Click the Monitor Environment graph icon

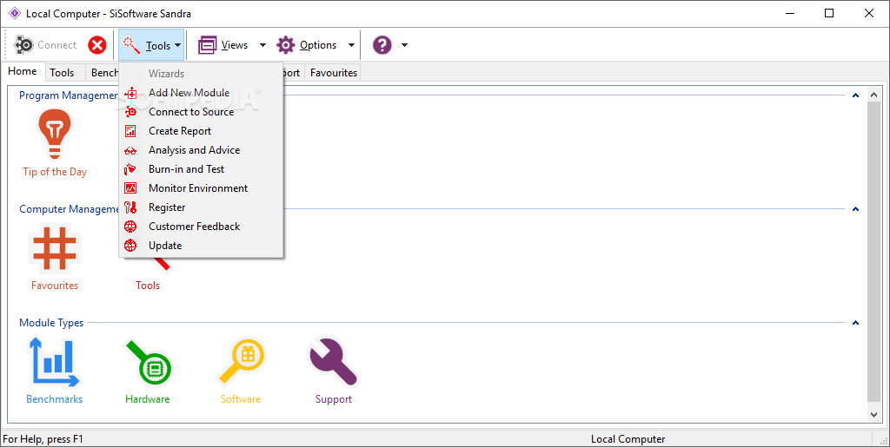click(130, 188)
